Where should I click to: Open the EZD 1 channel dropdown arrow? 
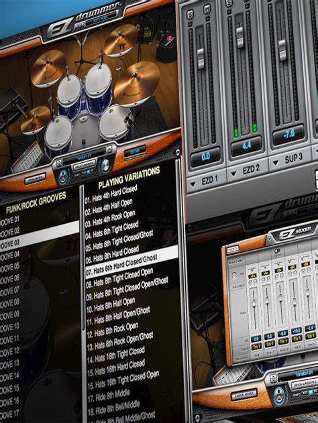click(x=193, y=184)
